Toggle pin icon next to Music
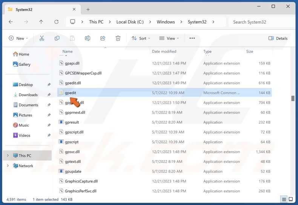 (x=49, y=125)
